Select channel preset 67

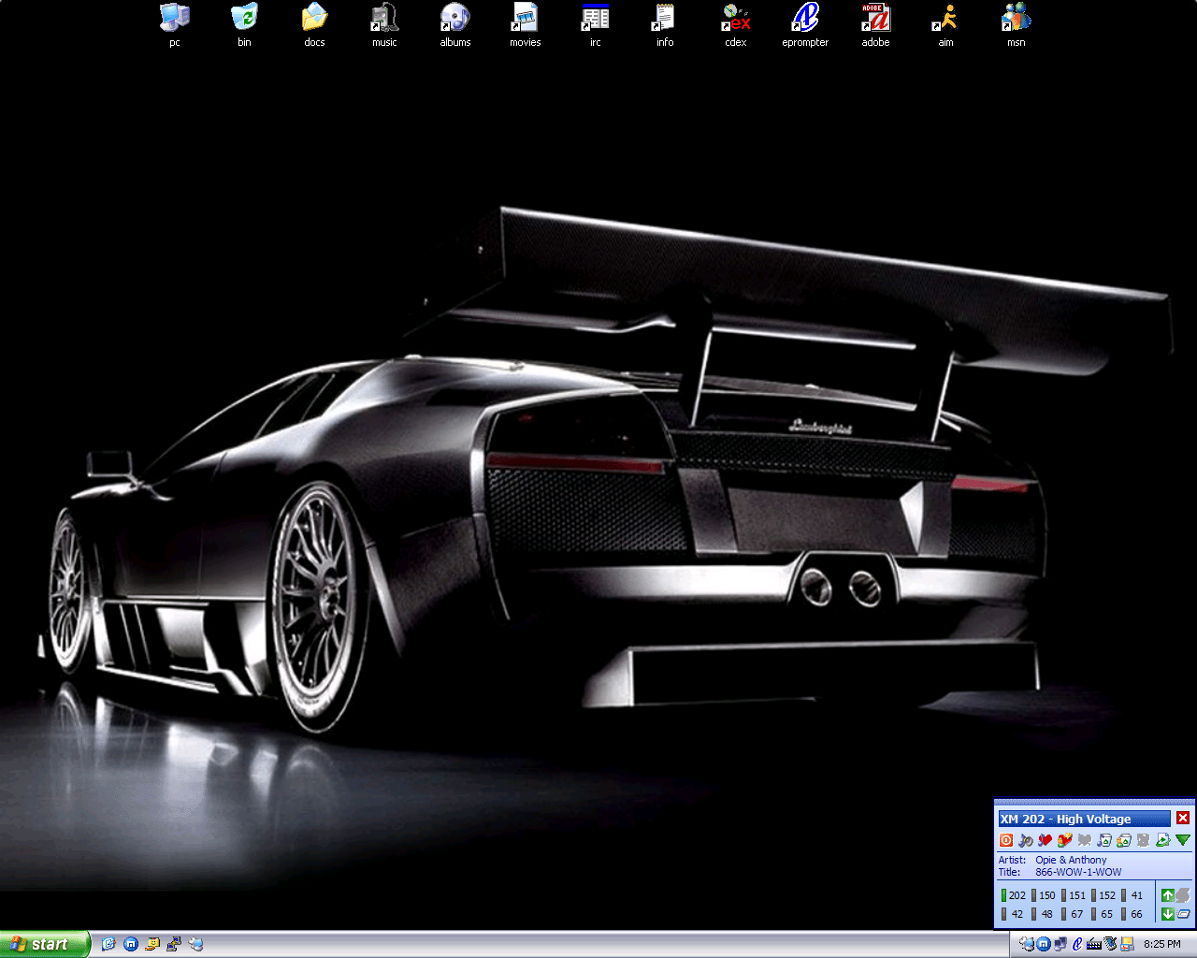[x=1074, y=914]
